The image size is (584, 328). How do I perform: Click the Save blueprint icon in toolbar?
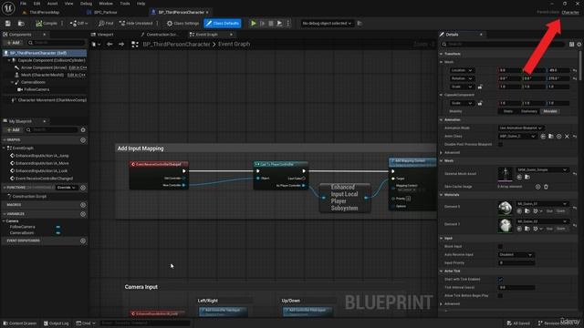tap(8, 24)
